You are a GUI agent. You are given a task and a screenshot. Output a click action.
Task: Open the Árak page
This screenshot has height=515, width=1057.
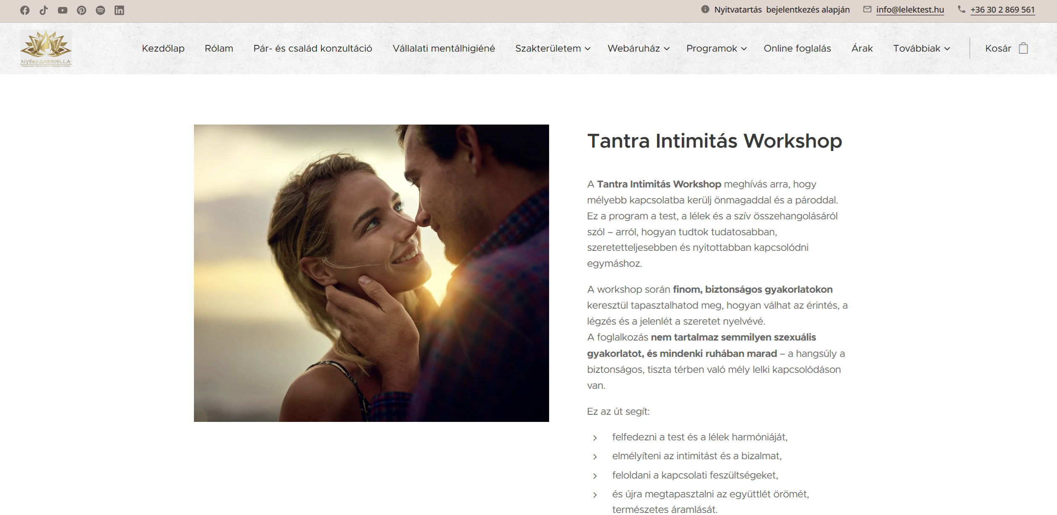(x=862, y=49)
